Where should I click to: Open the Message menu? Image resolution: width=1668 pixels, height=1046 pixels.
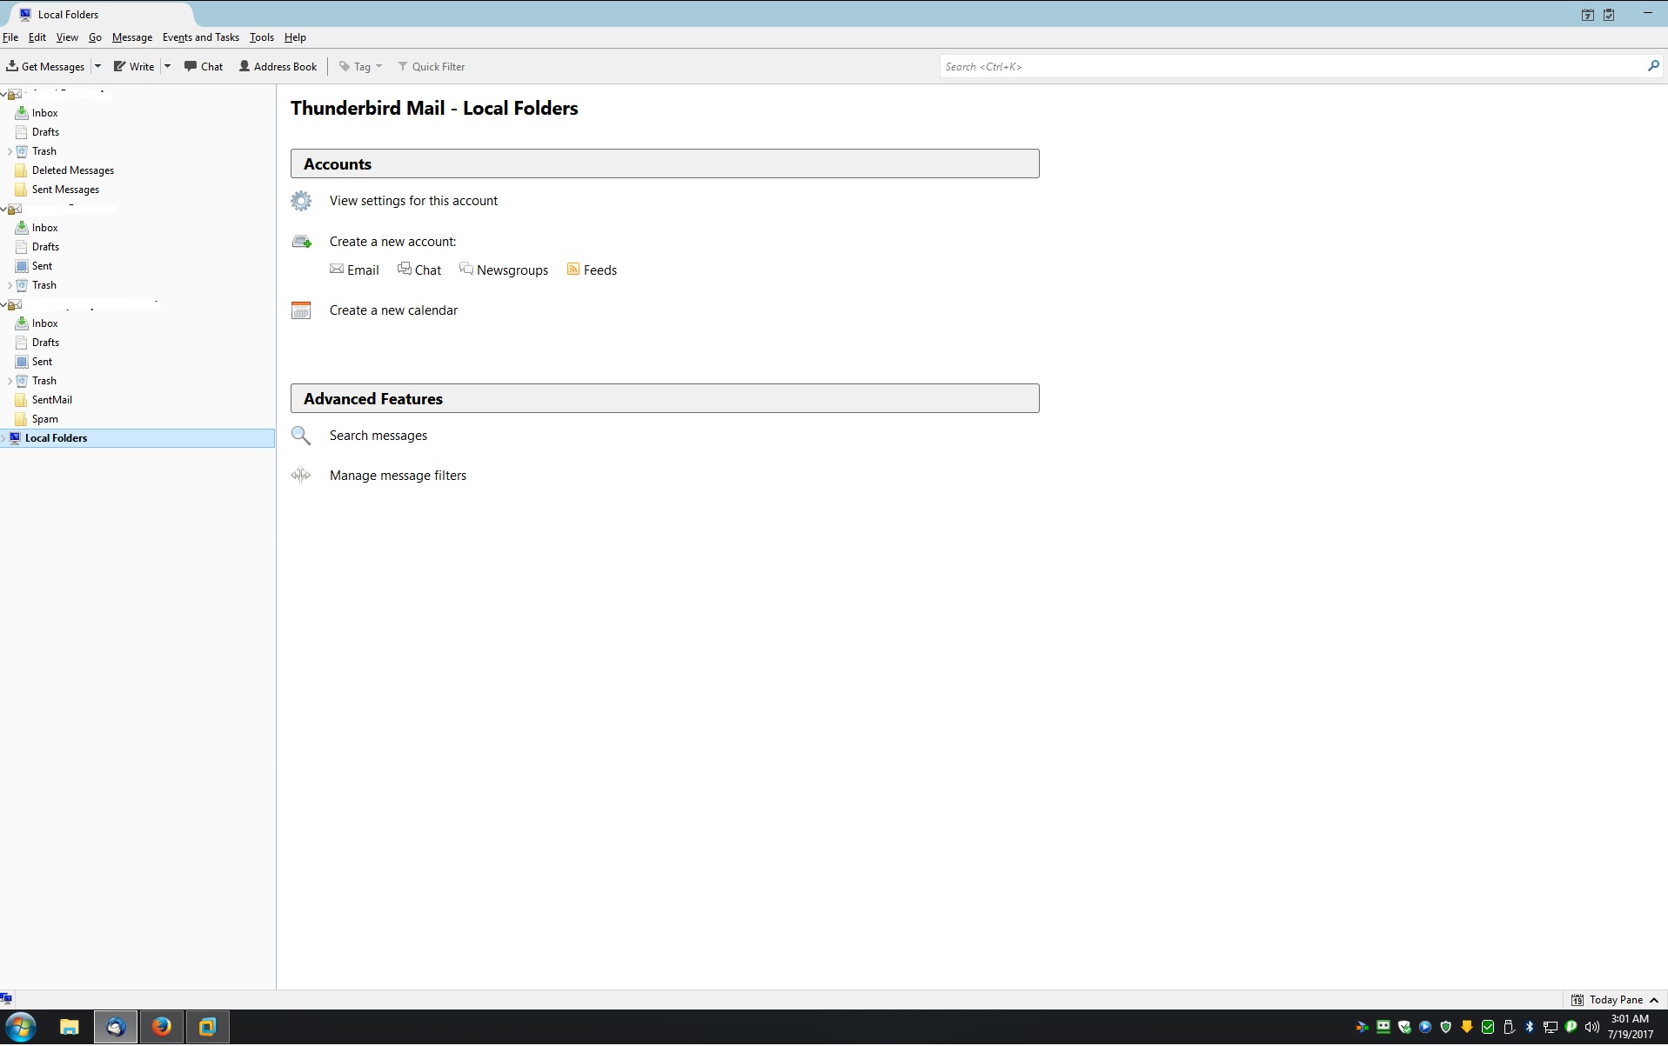[x=132, y=37]
